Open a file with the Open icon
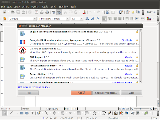This screenshot has height=120, width=160. 13,12
